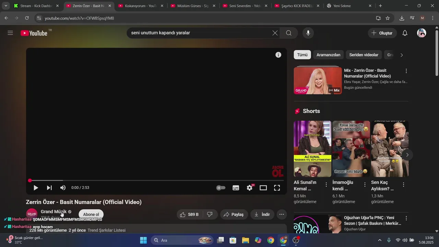
Task: Click Oluştur create button
Action: click(382, 33)
